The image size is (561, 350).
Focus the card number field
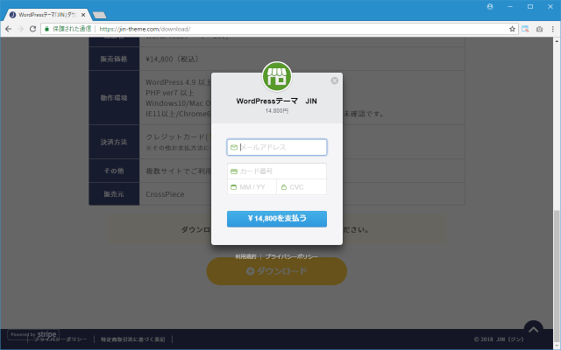pos(277,171)
